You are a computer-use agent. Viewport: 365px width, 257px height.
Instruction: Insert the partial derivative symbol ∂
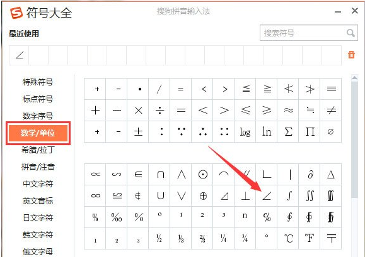pos(310,175)
